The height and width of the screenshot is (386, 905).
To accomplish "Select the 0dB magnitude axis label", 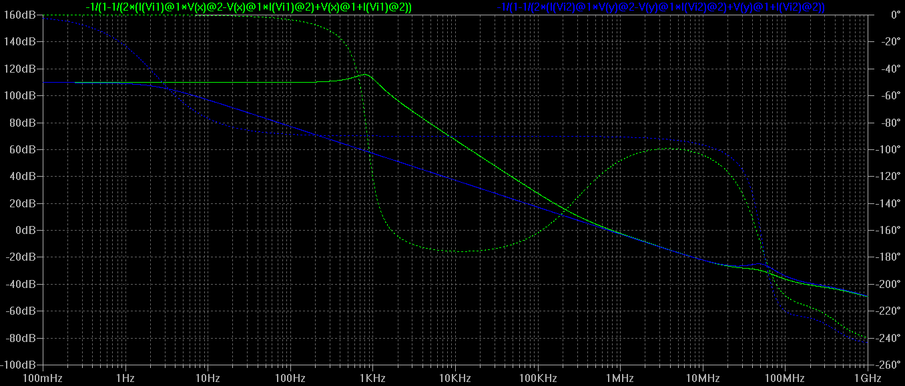I will pyautogui.click(x=25, y=231).
